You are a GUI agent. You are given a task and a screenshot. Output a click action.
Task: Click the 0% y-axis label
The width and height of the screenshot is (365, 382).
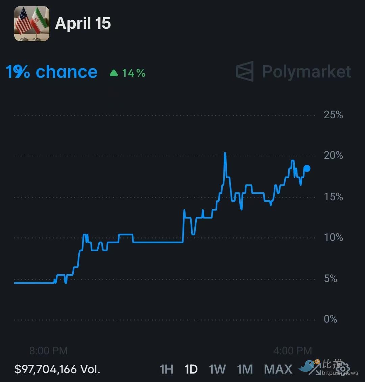pos(330,319)
